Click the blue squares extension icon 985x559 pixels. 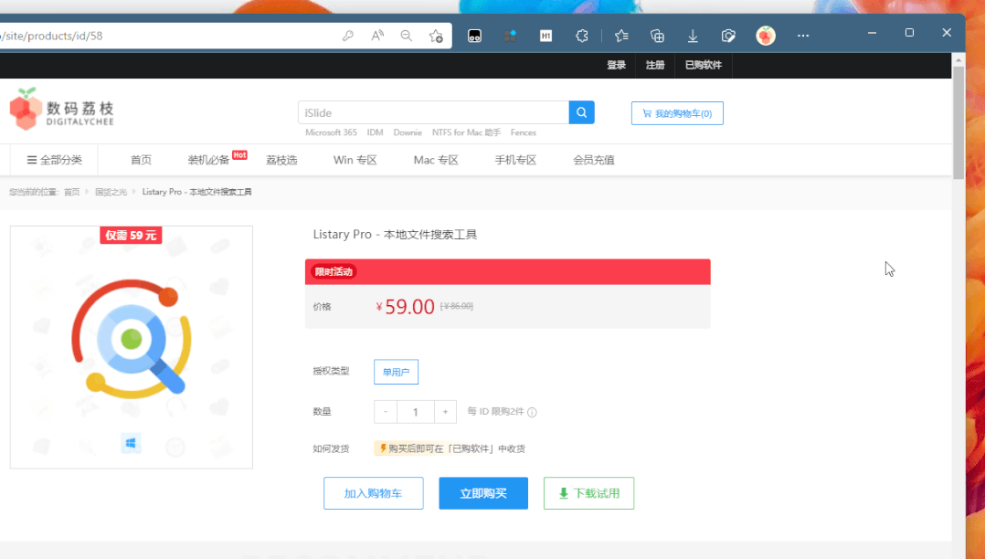510,36
